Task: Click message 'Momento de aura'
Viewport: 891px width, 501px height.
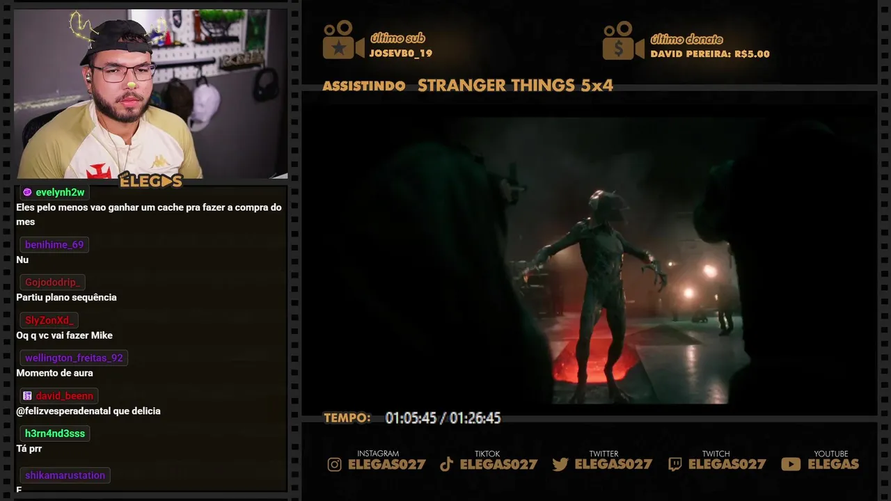Action: (54, 373)
